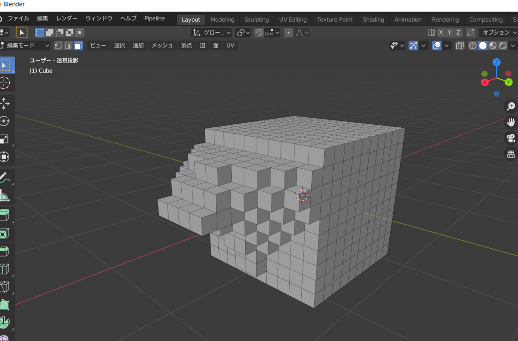Viewport: 518px width, 341px height.
Task: Open the 編集 menu
Action: pyautogui.click(x=43, y=19)
